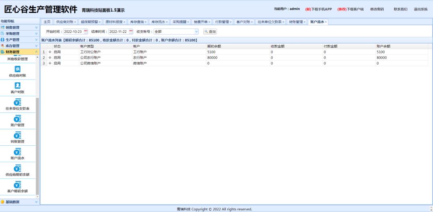Expand row 3 公司微信账户 detail icon
Screen dimensions: 433x212
(x=50, y=63)
